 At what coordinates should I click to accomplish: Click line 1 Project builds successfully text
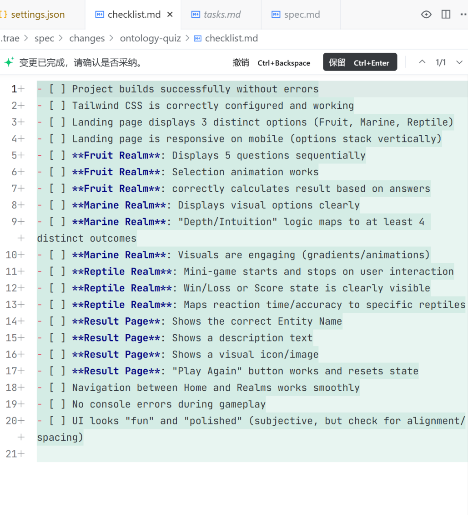(195, 89)
